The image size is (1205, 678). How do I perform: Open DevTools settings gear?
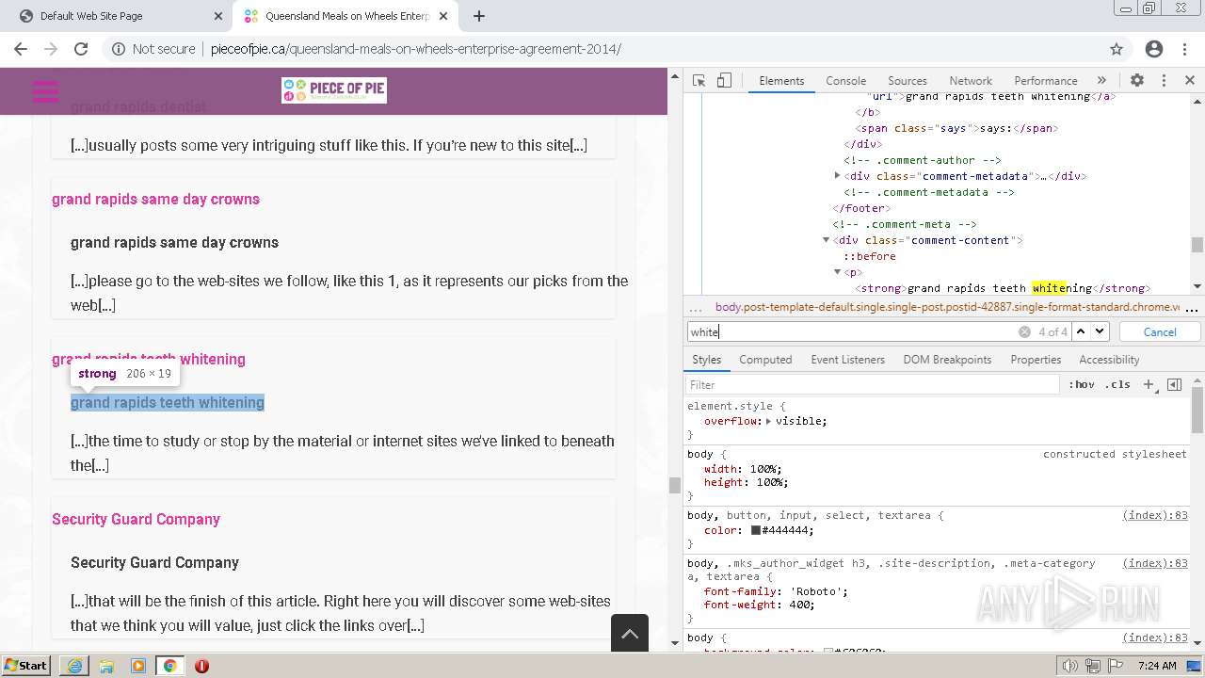[x=1137, y=81]
